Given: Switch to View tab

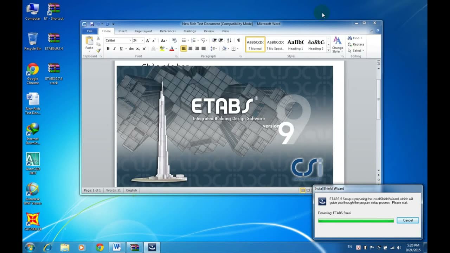Looking at the screenshot, I should (x=225, y=31).
